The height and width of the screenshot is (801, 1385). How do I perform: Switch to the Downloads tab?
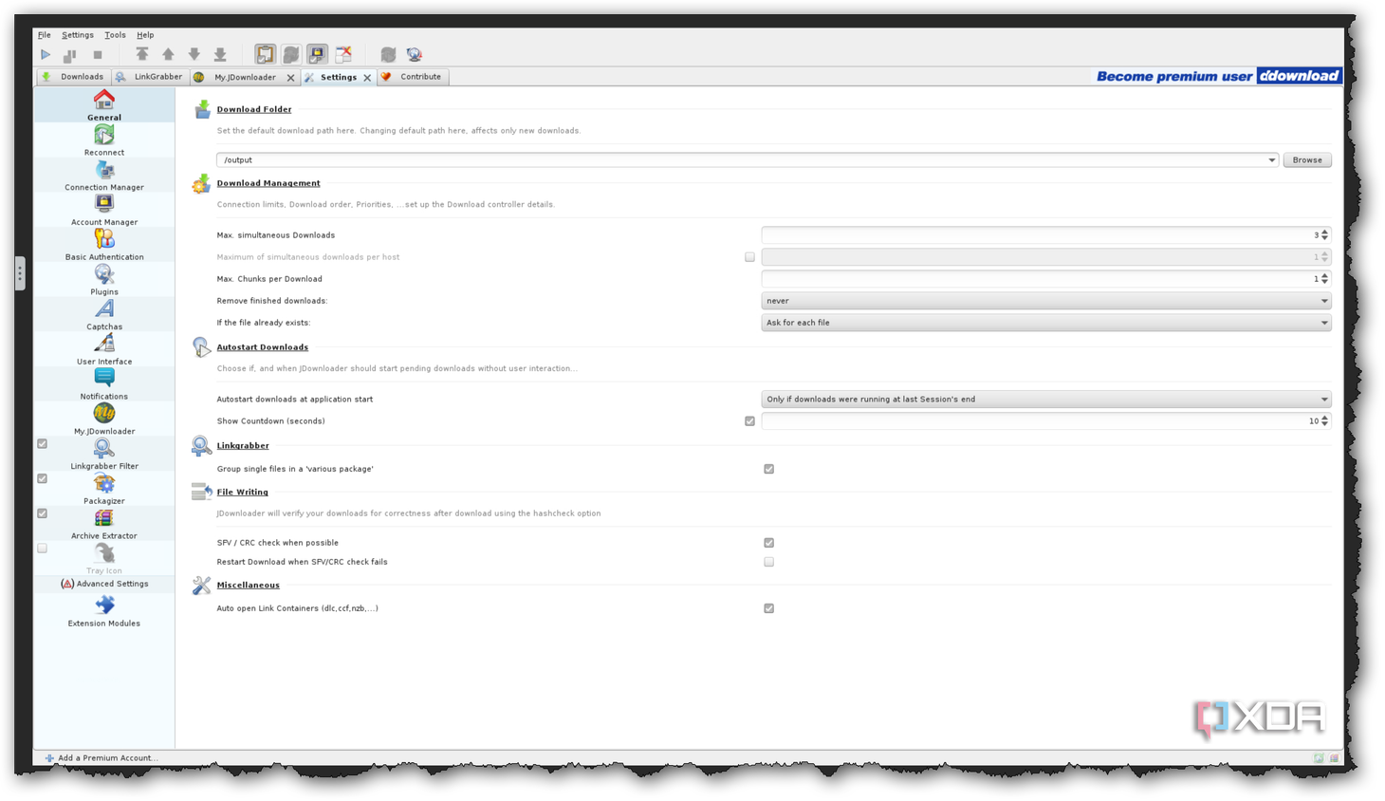(x=73, y=77)
